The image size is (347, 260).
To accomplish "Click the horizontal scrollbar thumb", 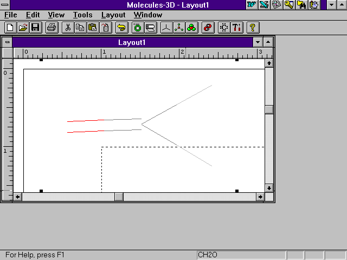I will (119, 197).
